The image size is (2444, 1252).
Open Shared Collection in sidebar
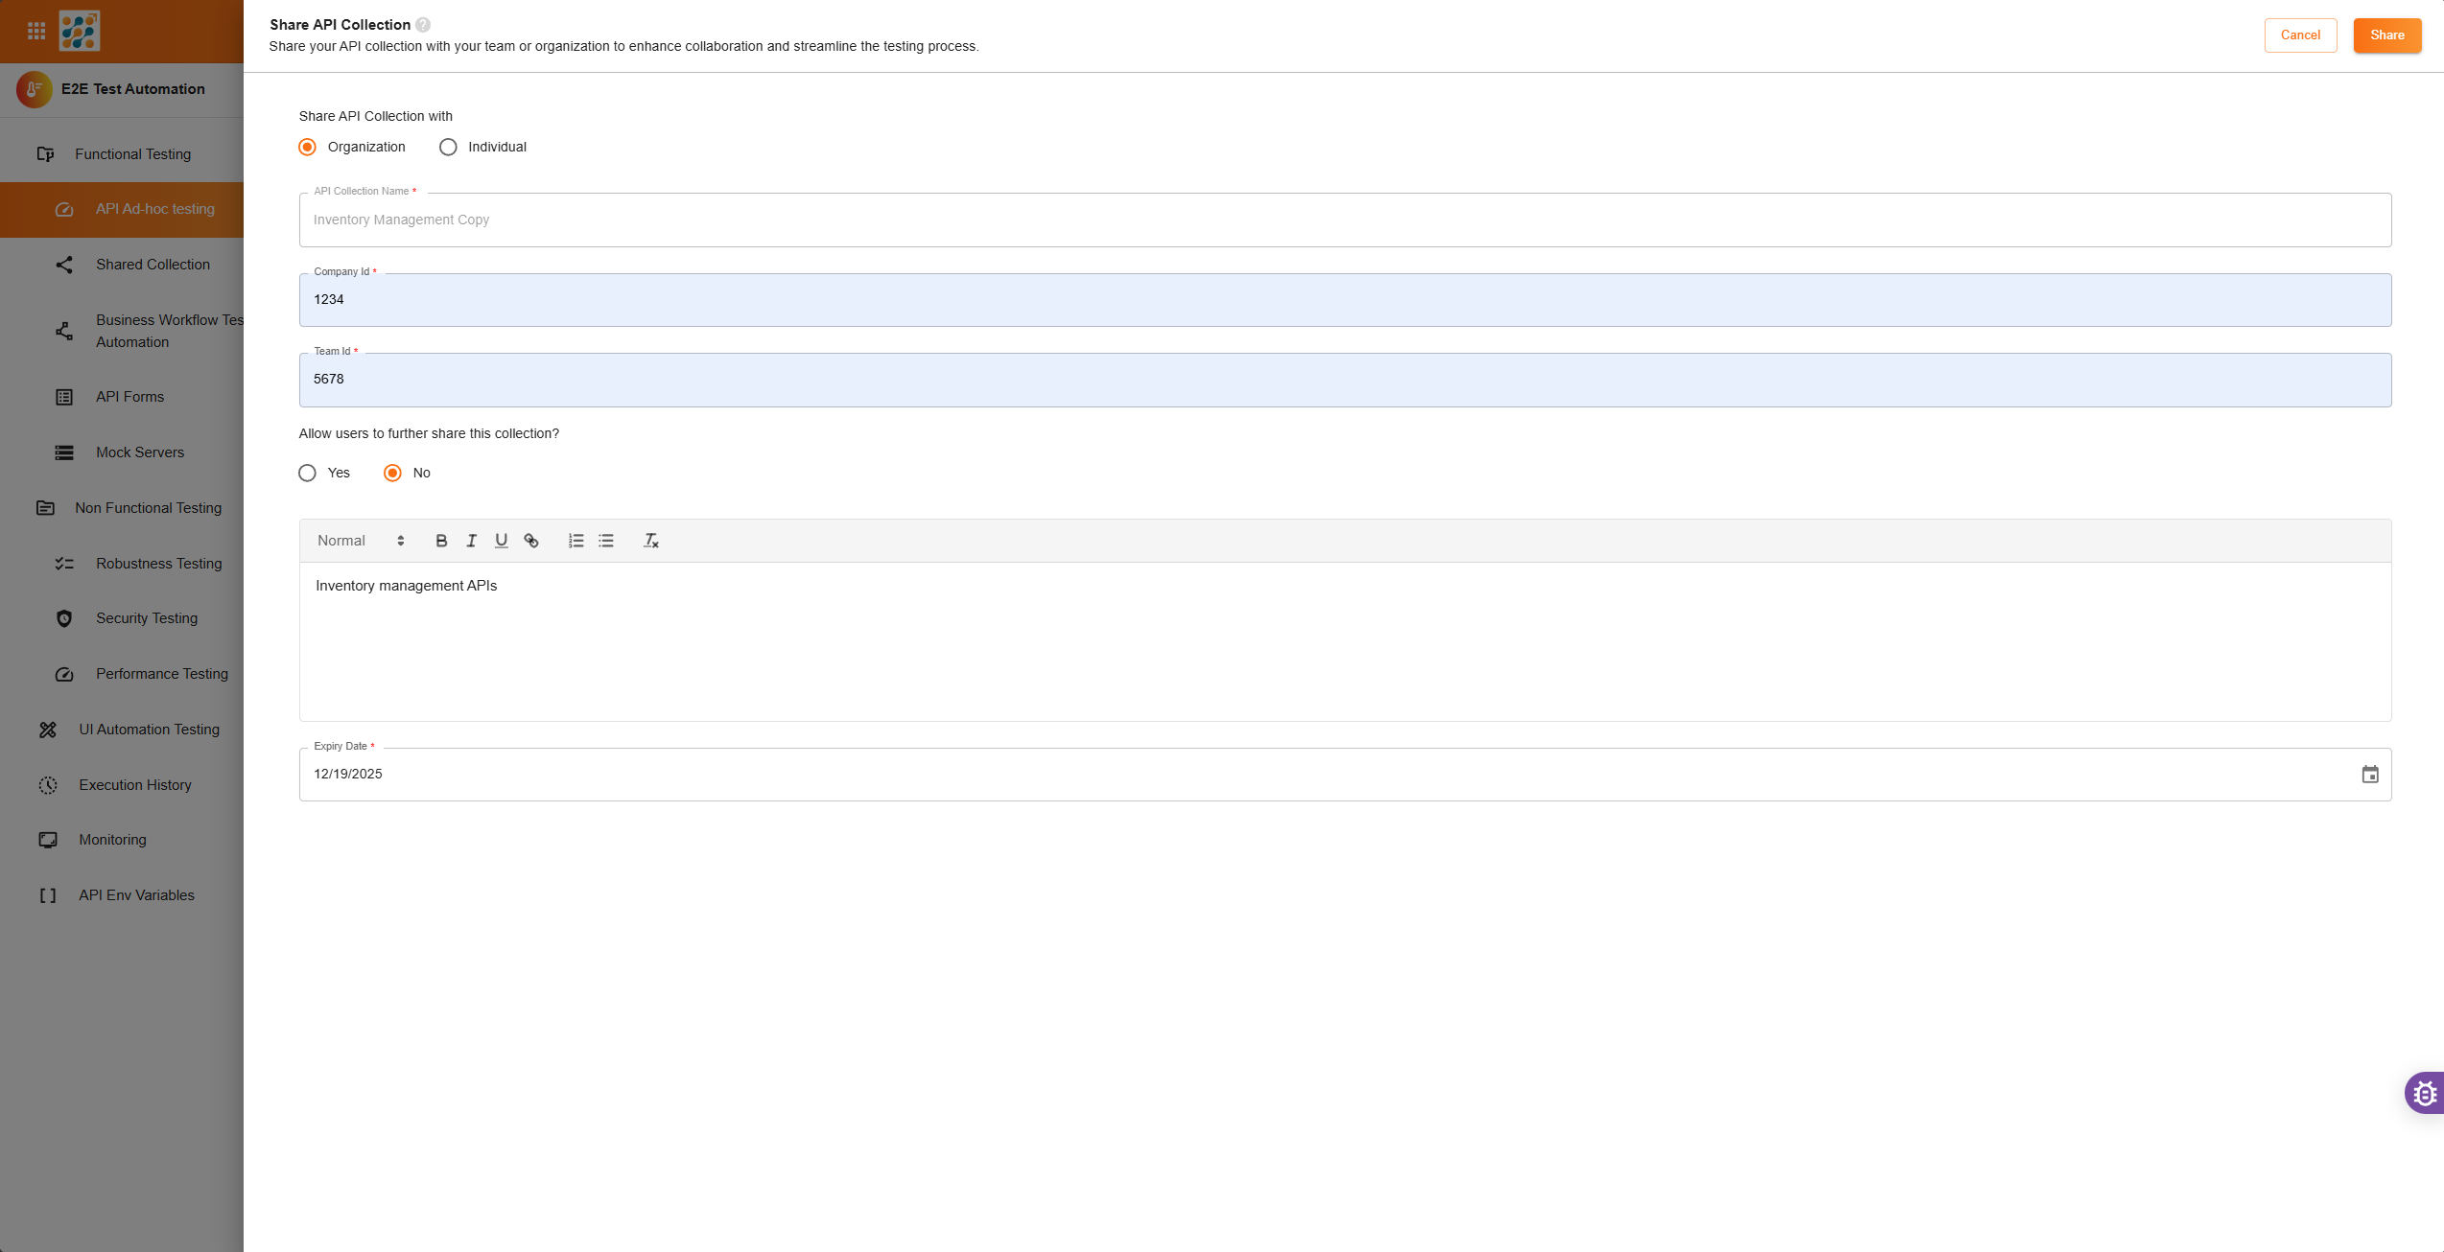tap(153, 265)
